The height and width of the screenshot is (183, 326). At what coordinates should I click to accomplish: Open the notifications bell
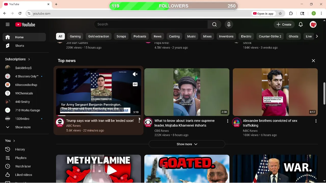click(301, 24)
